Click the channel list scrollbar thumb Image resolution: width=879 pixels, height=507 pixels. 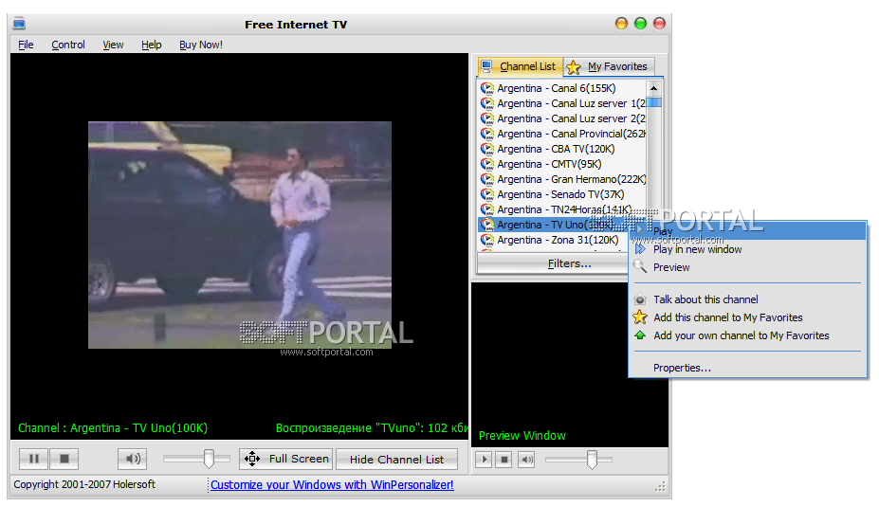coord(653,102)
